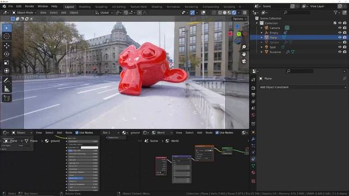The width and height of the screenshot is (349, 196).
Task: Toggle camera view with viewport camera icon
Action: click(x=244, y=62)
